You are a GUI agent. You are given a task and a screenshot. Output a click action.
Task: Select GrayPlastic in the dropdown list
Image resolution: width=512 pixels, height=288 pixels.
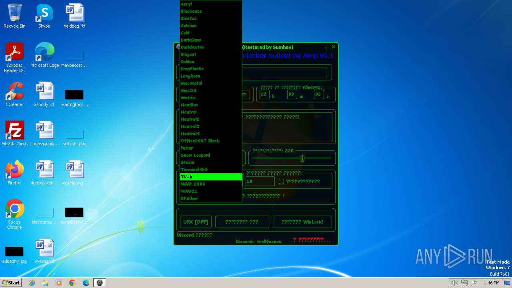[x=211, y=69]
